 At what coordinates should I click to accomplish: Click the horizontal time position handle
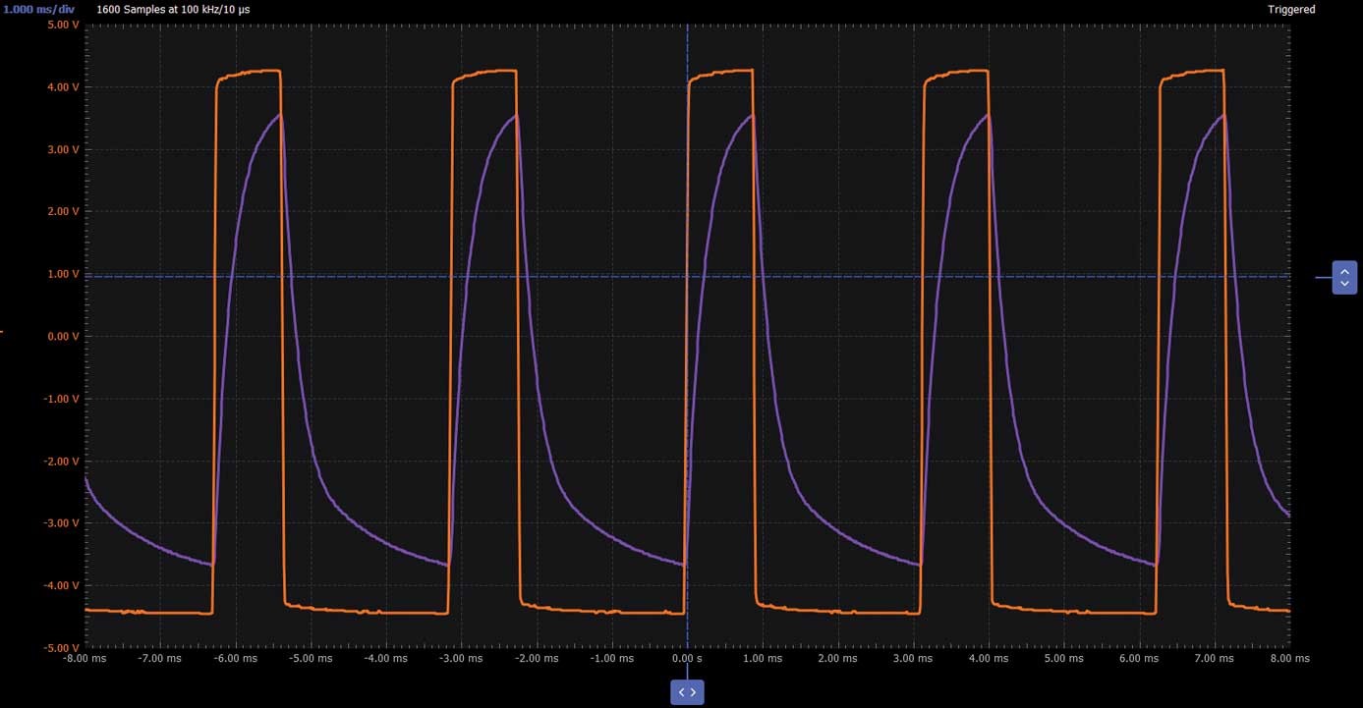coord(687,692)
